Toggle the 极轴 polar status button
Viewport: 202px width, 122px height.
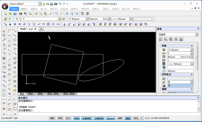pos(77,118)
